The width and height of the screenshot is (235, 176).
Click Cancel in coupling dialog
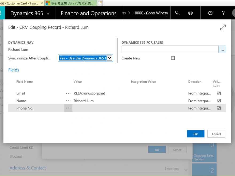[x=216, y=134]
